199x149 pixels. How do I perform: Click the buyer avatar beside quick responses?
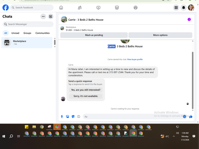pyautogui.click(x=63, y=99)
